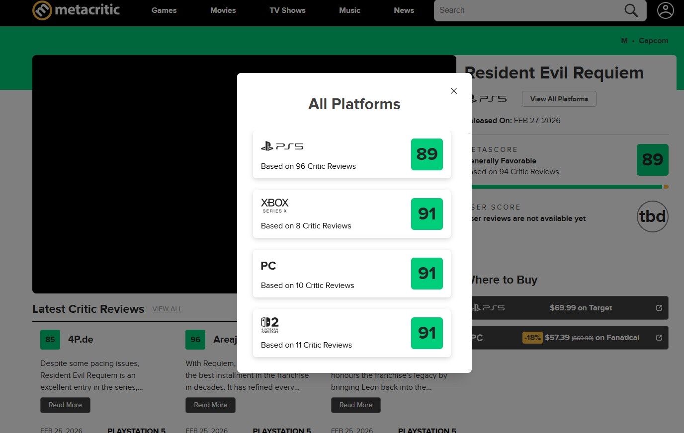The image size is (684, 433).
Task: Open the user profile icon
Action: pyautogui.click(x=665, y=10)
